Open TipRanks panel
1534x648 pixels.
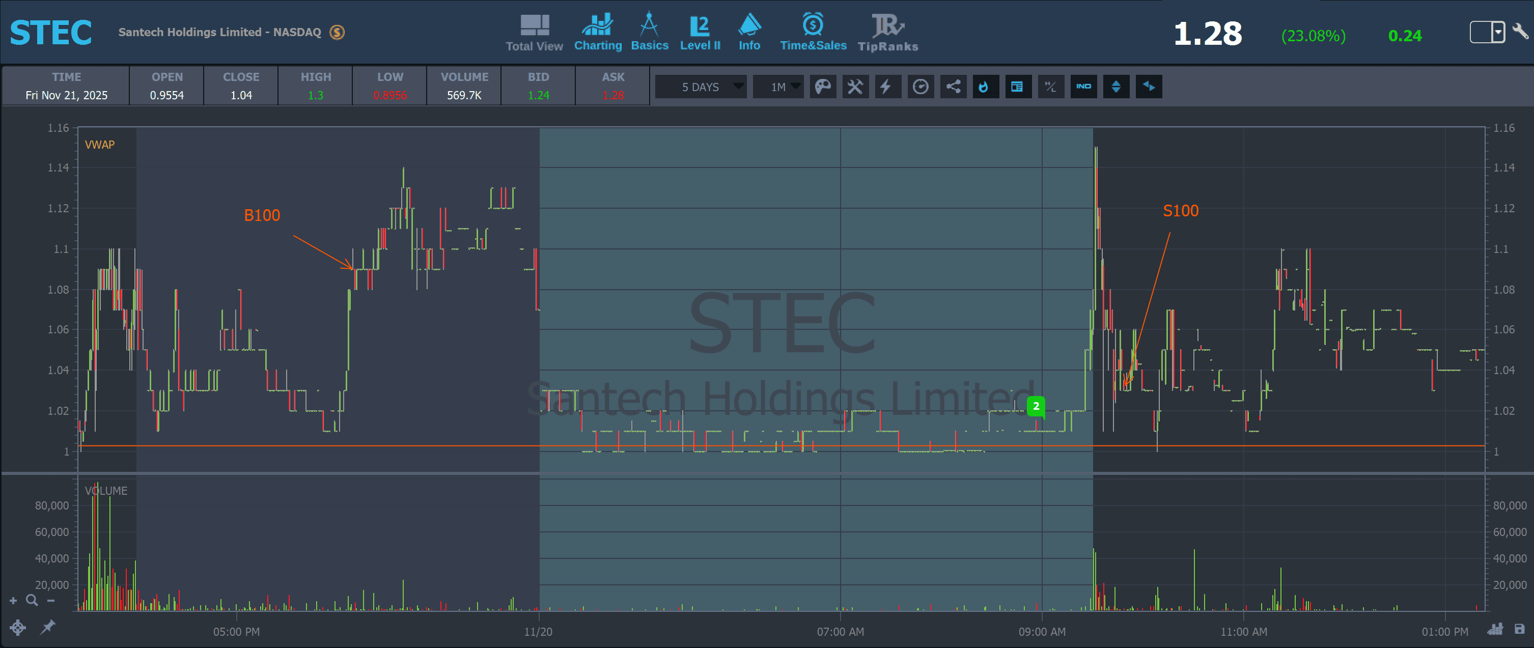(x=887, y=34)
